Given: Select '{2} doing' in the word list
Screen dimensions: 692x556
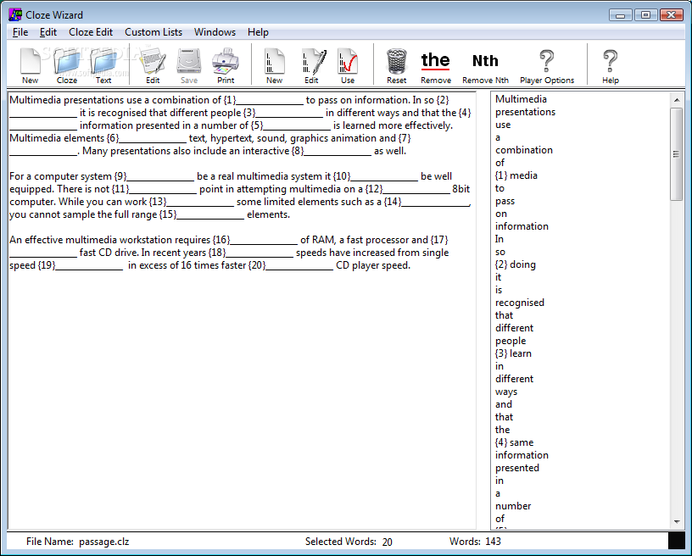Looking at the screenshot, I should tap(515, 264).
